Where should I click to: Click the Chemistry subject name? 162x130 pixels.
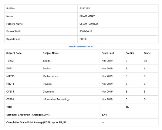[49, 92]
